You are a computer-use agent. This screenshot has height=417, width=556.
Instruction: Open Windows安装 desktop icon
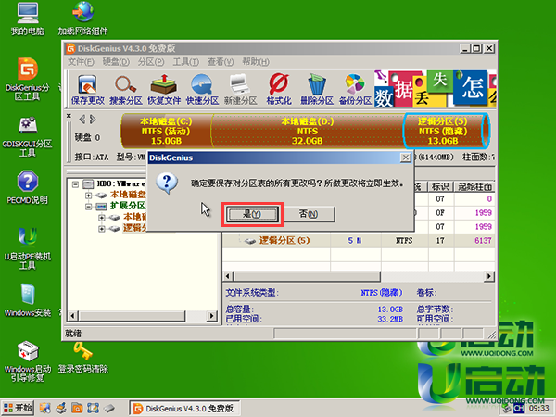coord(27,300)
